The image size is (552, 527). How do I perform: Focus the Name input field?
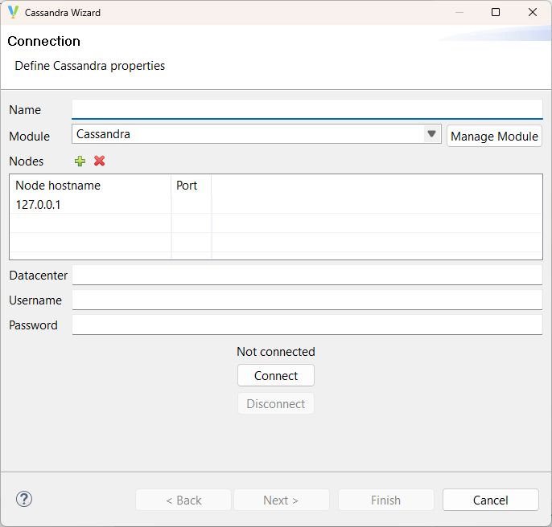point(307,109)
